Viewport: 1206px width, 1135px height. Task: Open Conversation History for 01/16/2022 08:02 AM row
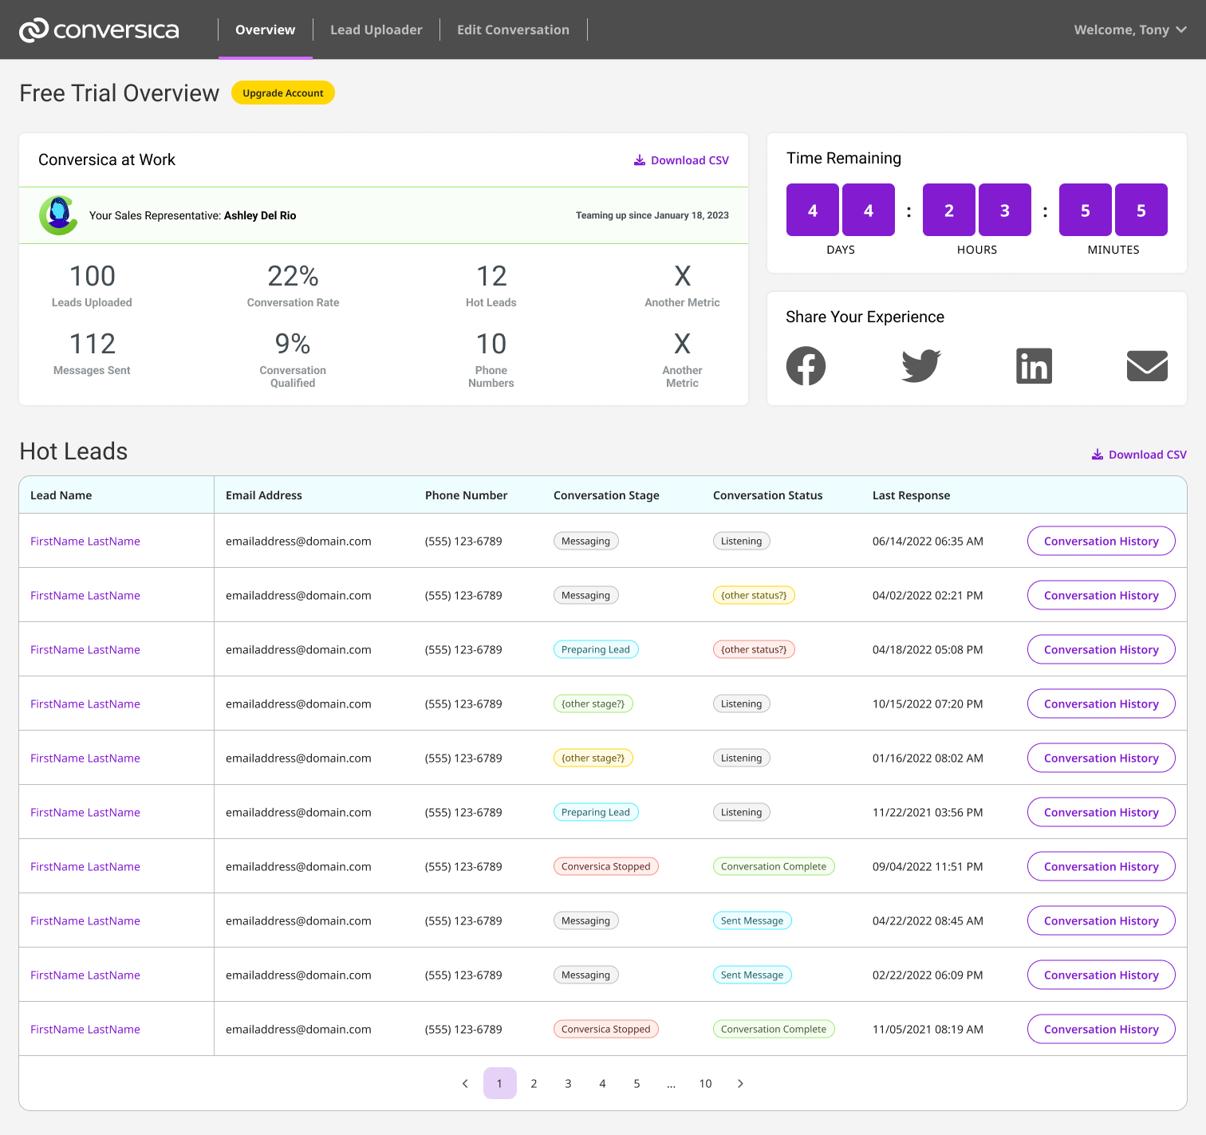pyautogui.click(x=1101, y=758)
